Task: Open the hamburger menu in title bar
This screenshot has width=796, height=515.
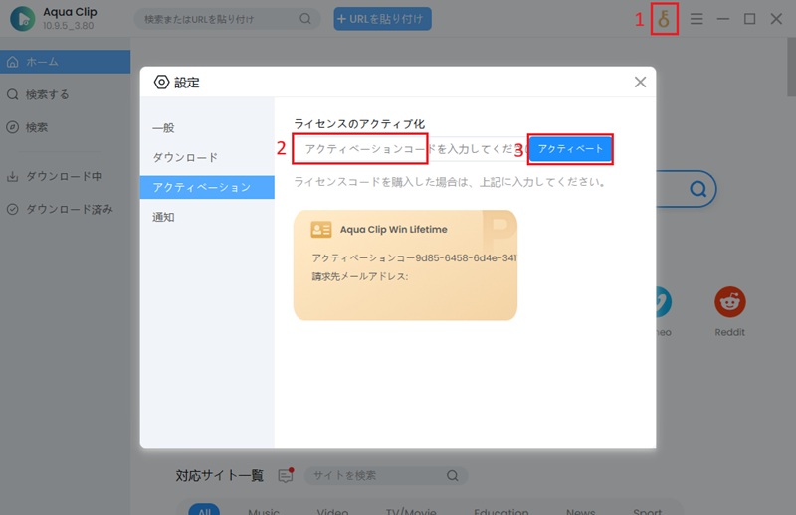Action: (696, 19)
